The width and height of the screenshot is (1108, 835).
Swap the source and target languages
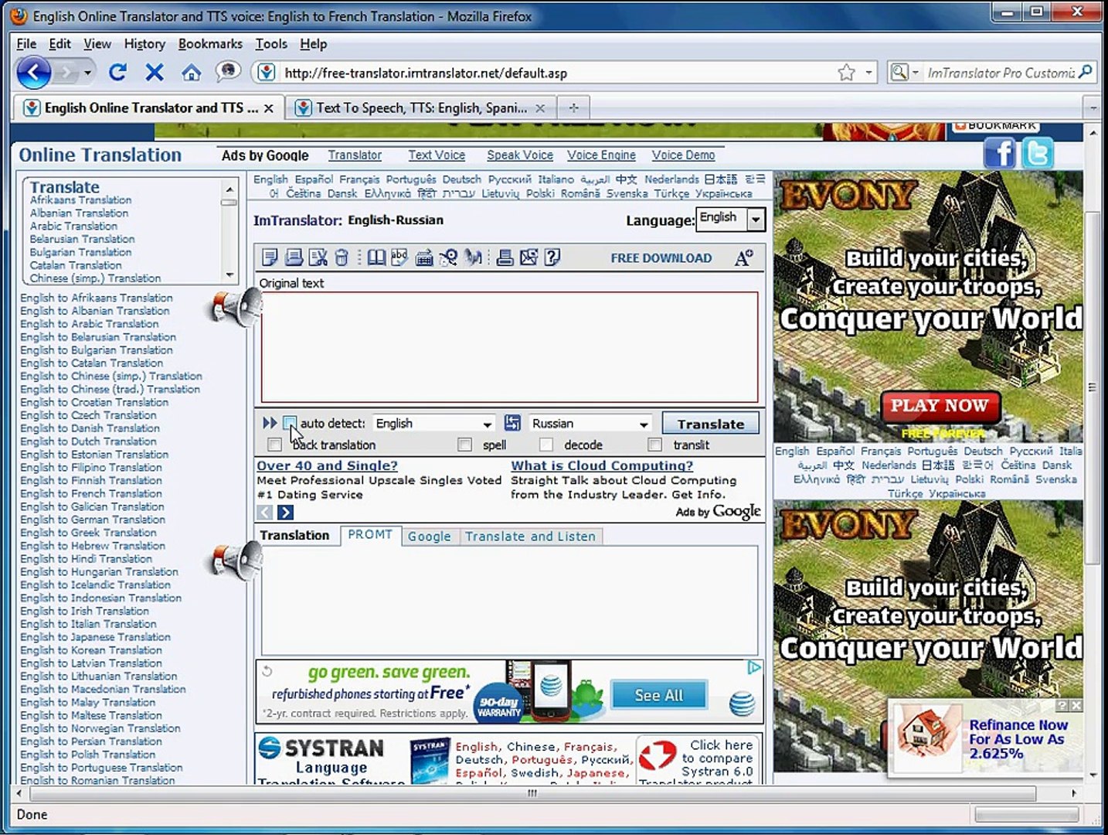(512, 423)
